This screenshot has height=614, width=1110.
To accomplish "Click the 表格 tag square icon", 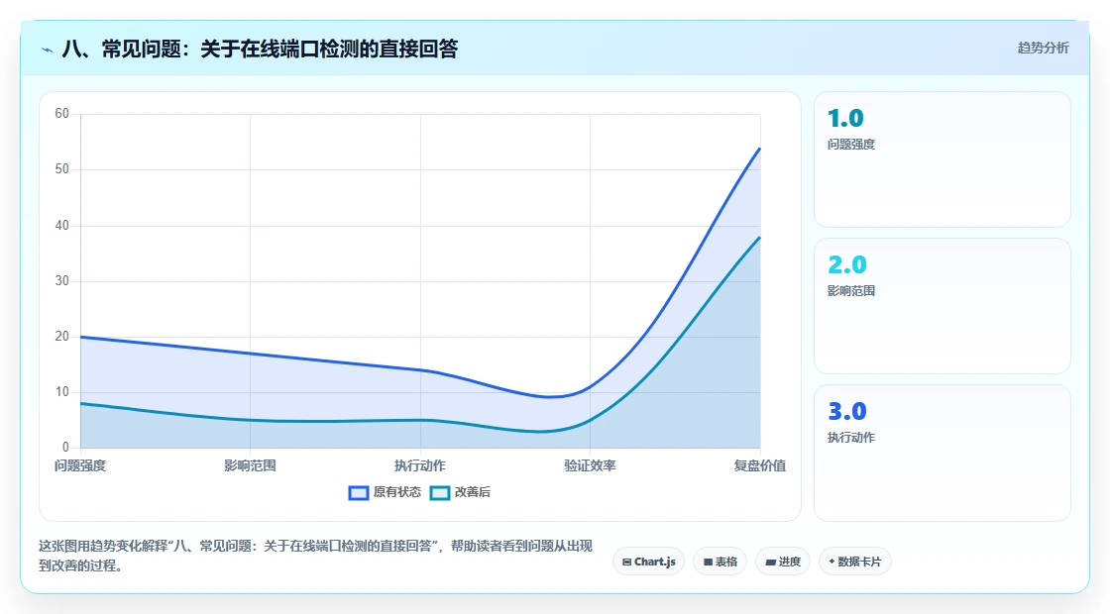I will click(x=708, y=562).
